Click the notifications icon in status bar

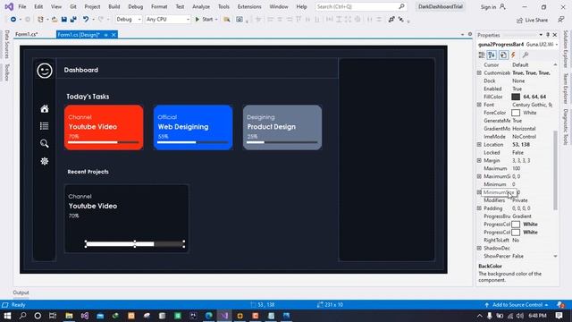pyautogui.click(x=560, y=305)
